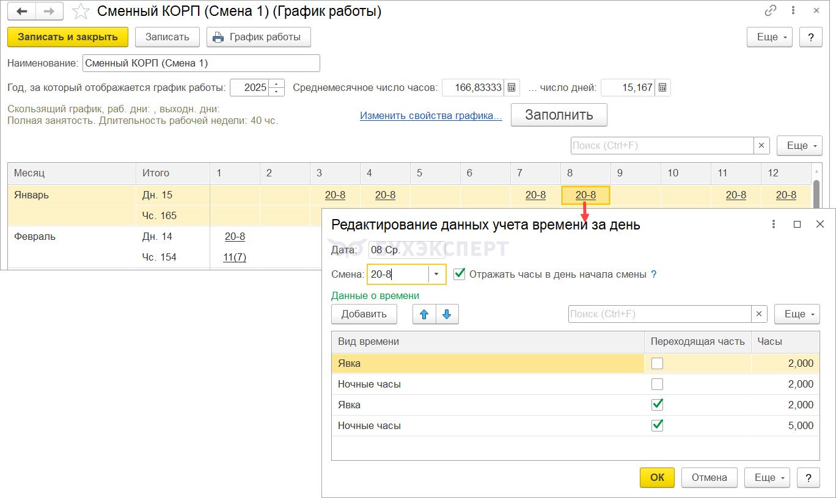Add schedule to favorites with star icon
The height and width of the screenshot is (498, 836).
81,12
